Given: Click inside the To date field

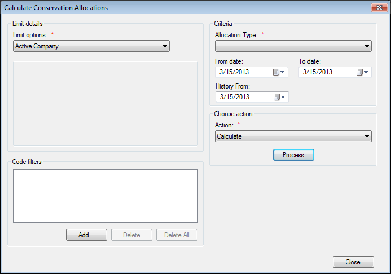Looking at the screenshot, I should pyautogui.click(x=328, y=72).
